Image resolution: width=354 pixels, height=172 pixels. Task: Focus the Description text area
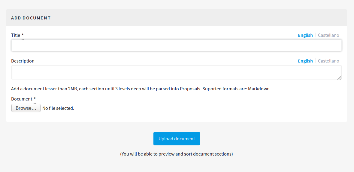click(x=176, y=72)
